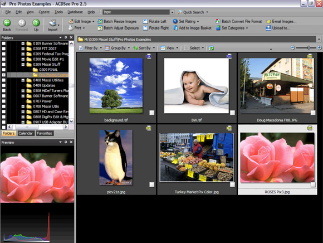
Task: Click the Forward navigation arrow
Action: [22, 25]
